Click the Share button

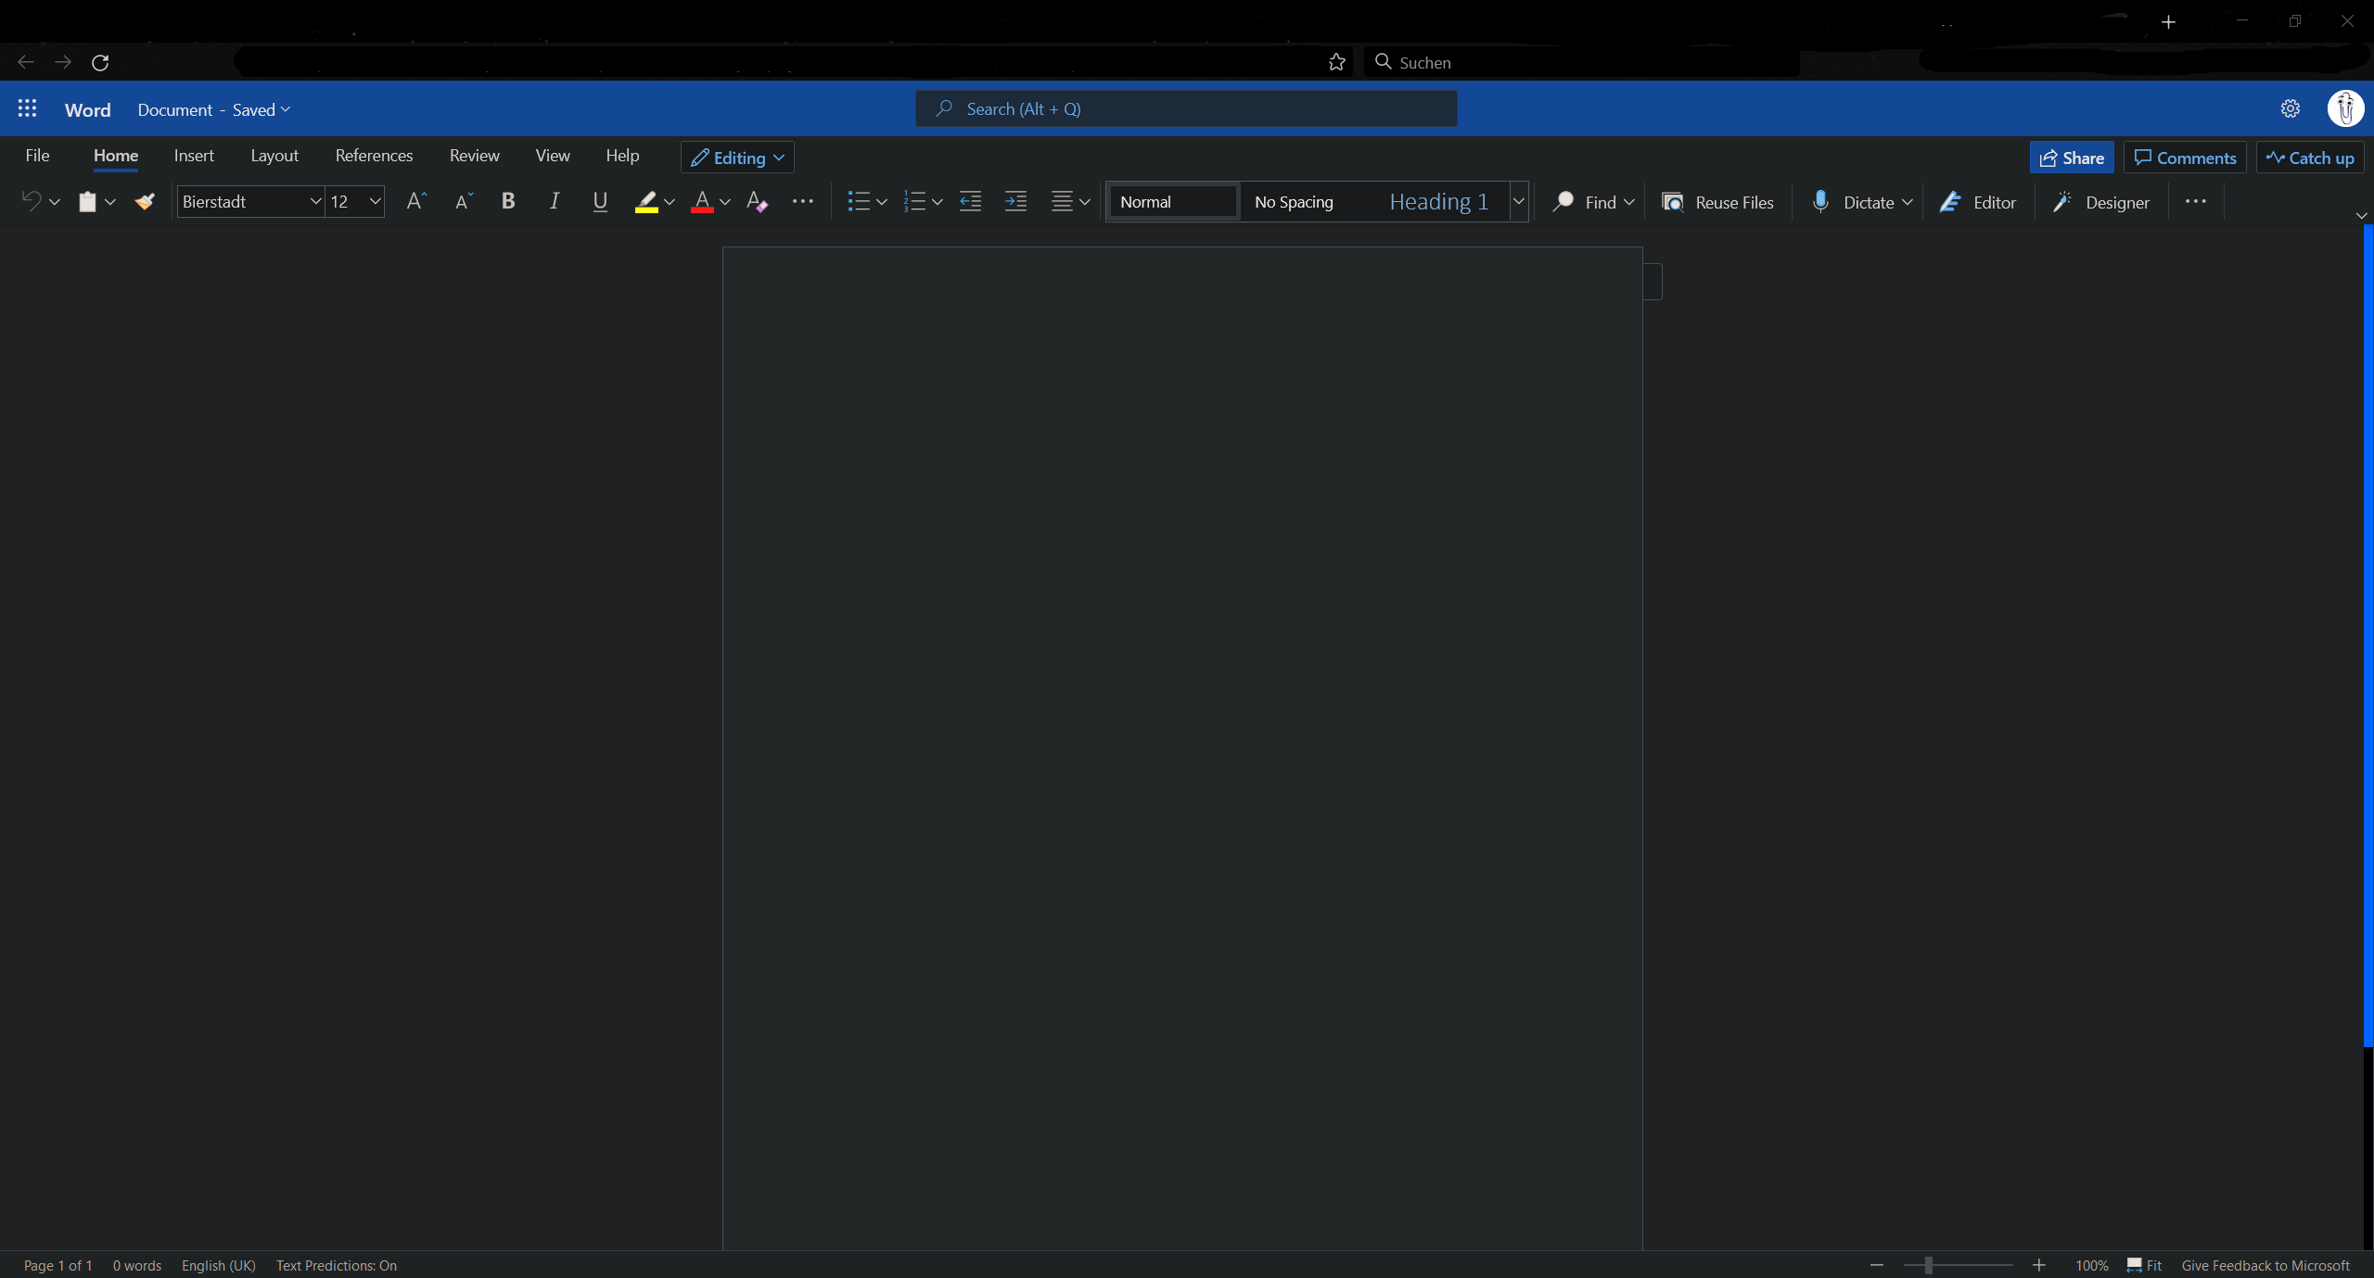(x=2072, y=158)
